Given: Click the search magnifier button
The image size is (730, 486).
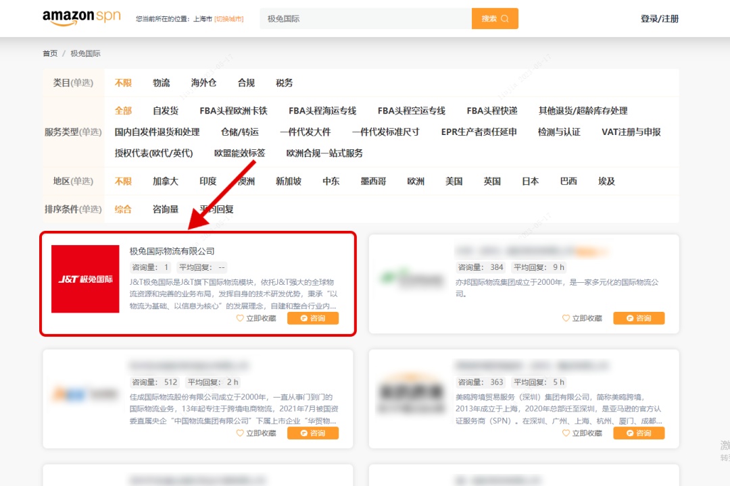Looking at the screenshot, I should (495, 19).
